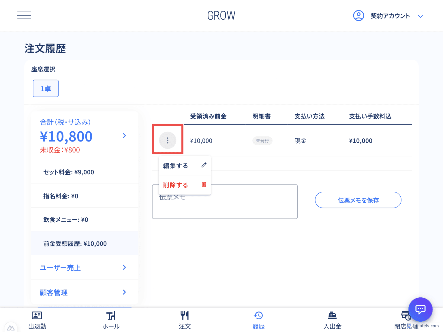This screenshot has width=443, height=332.
Task: Click the three-dot options button
Action: pyautogui.click(x=168, y=140)
